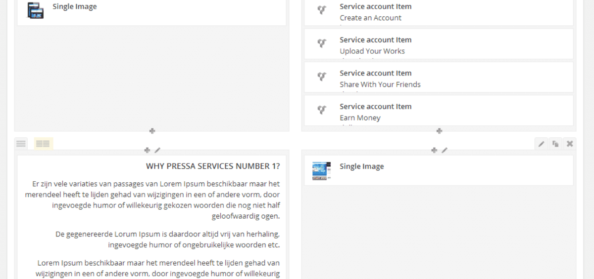Edit the column holding the lower Single Image

click(x=445, y=150)
